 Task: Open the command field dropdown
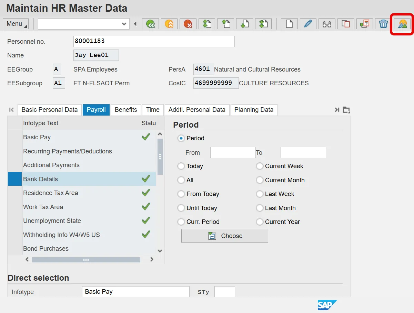tap(124, 24)
